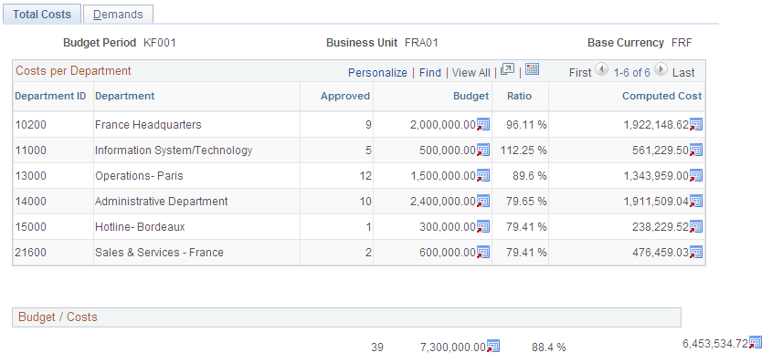Click the Budget / Costs section header
The height and width of the screenshot is (363, 772).
tap(346, 317)
